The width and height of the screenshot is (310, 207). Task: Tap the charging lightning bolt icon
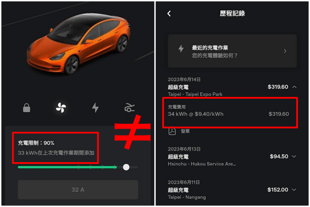coord(95,108)
